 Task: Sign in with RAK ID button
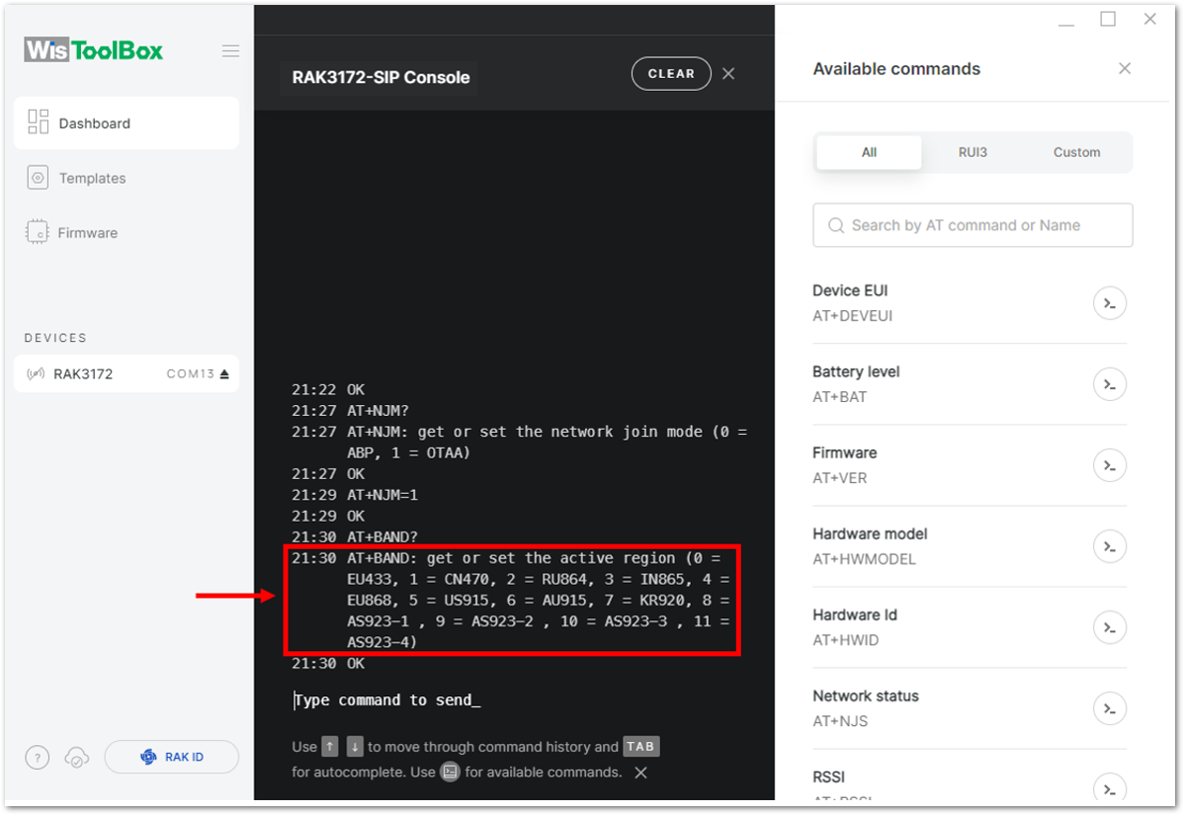tap(171, 757)
